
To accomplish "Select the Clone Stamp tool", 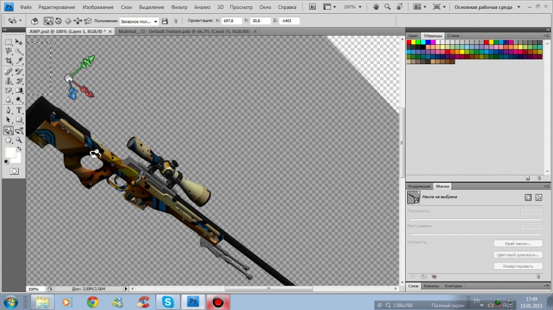I will coord(8,81).
